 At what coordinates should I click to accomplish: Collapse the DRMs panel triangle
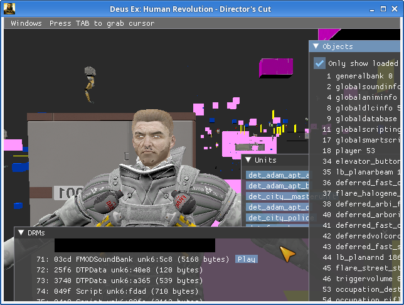coord(21,233)
